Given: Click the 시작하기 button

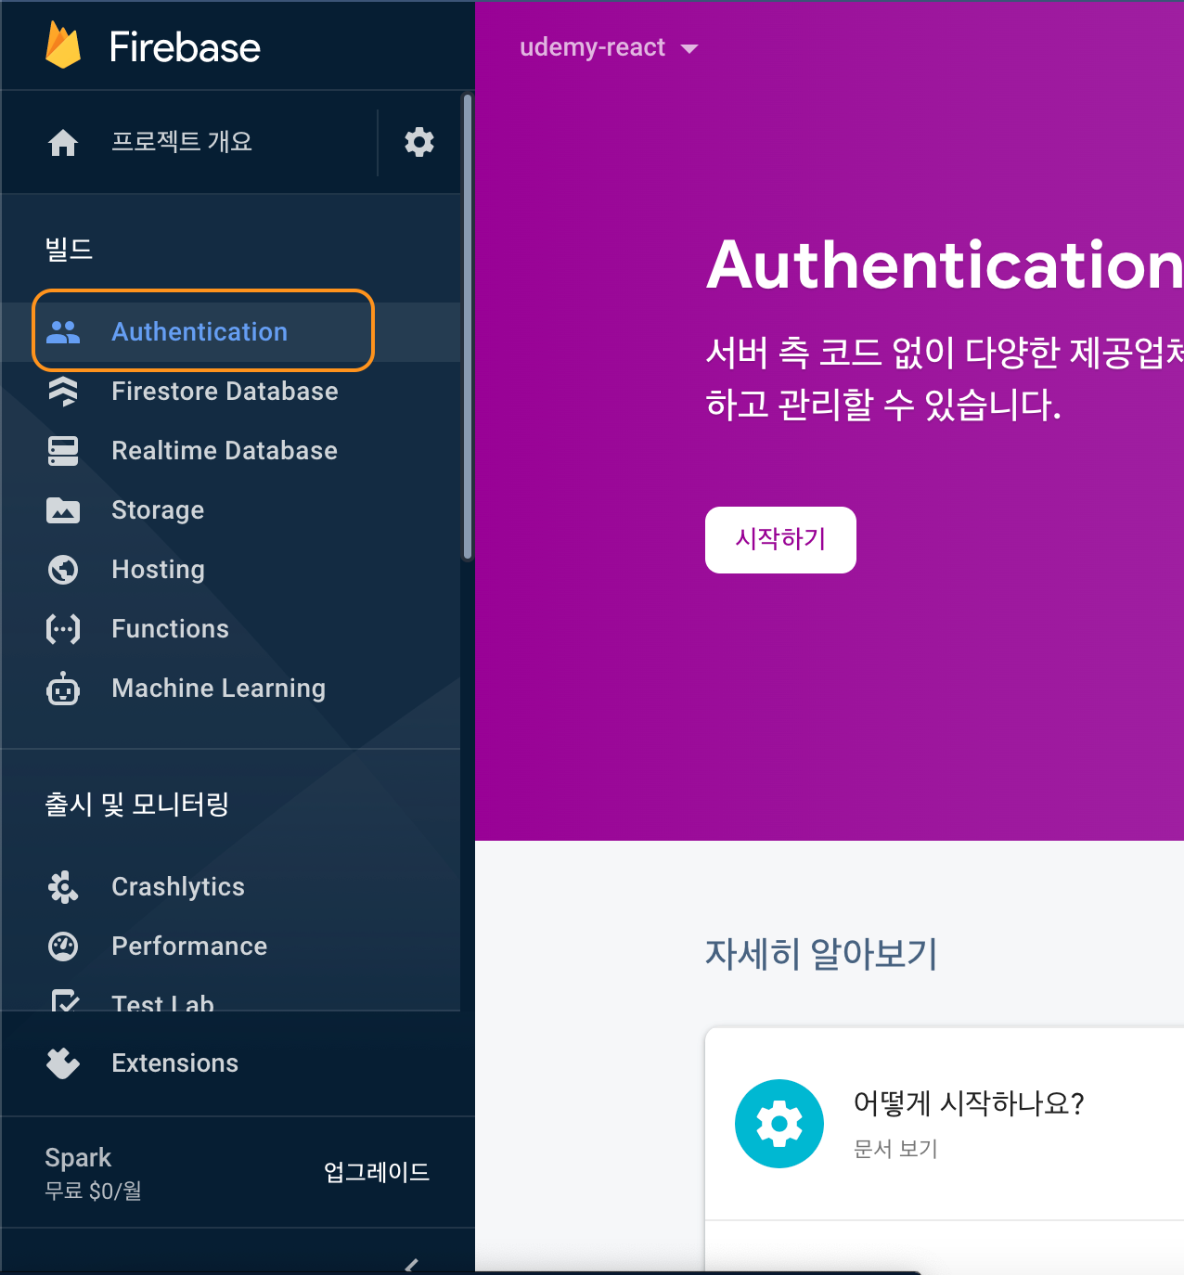Looking at the screenshot, I should tap(780, 540).
